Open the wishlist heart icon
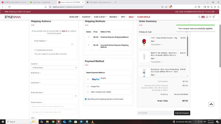Image resolution: width=221 pixels, height=124 pixels. point(210,17)
